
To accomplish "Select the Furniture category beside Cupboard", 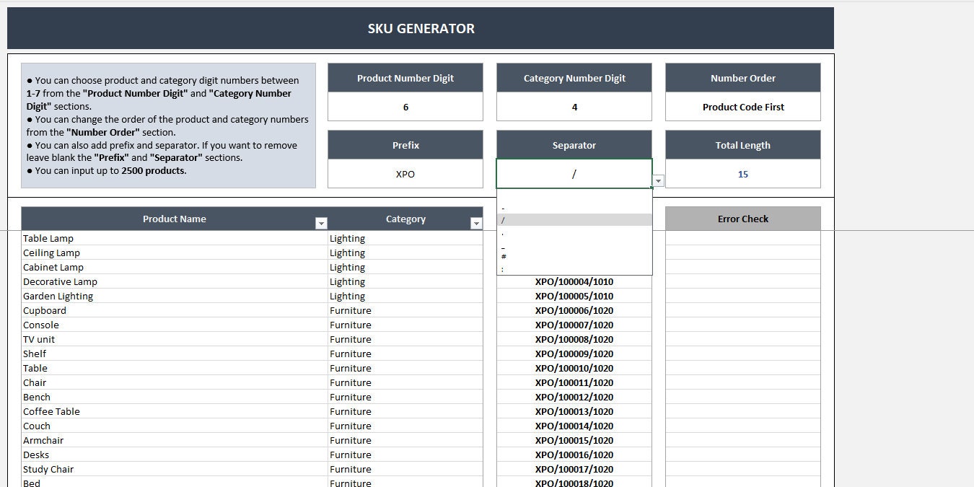I will (351, 310).
